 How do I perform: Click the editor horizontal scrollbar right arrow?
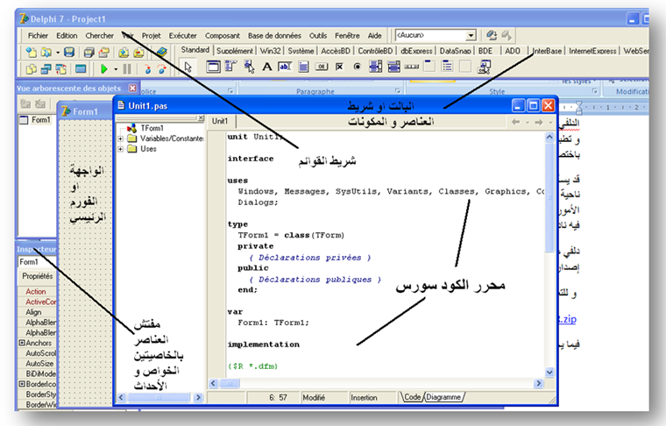click(539, 384)
